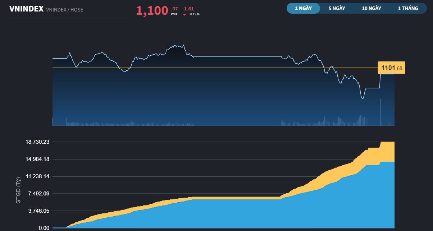Click the 14,984.18 axis label
The image size is (433, 231).
[x=37, y=159]
